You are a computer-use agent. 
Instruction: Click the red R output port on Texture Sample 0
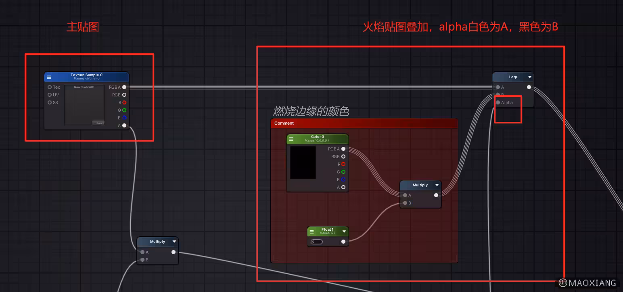[x=124, y=102]
